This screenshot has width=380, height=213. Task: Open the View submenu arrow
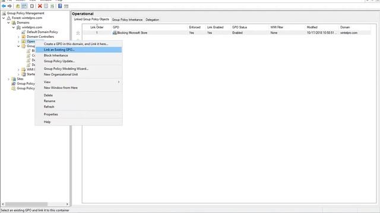click(x=119, y=82)
